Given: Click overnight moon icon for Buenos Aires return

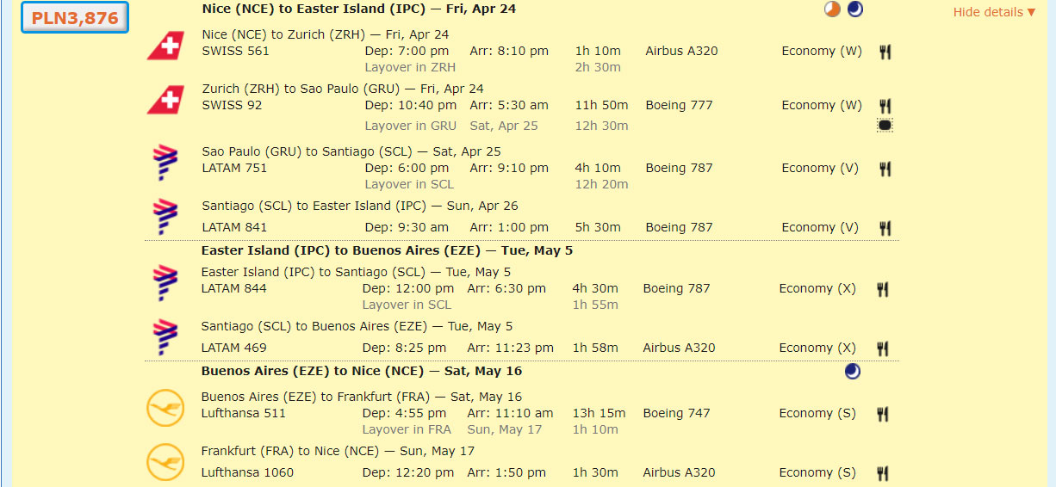Looking at the screenshot, I should point(853,372).
